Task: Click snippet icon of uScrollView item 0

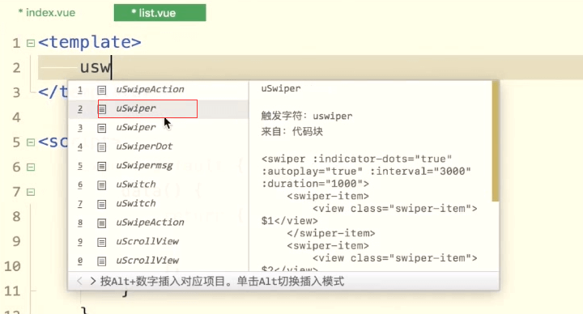Action: [101, 261]
